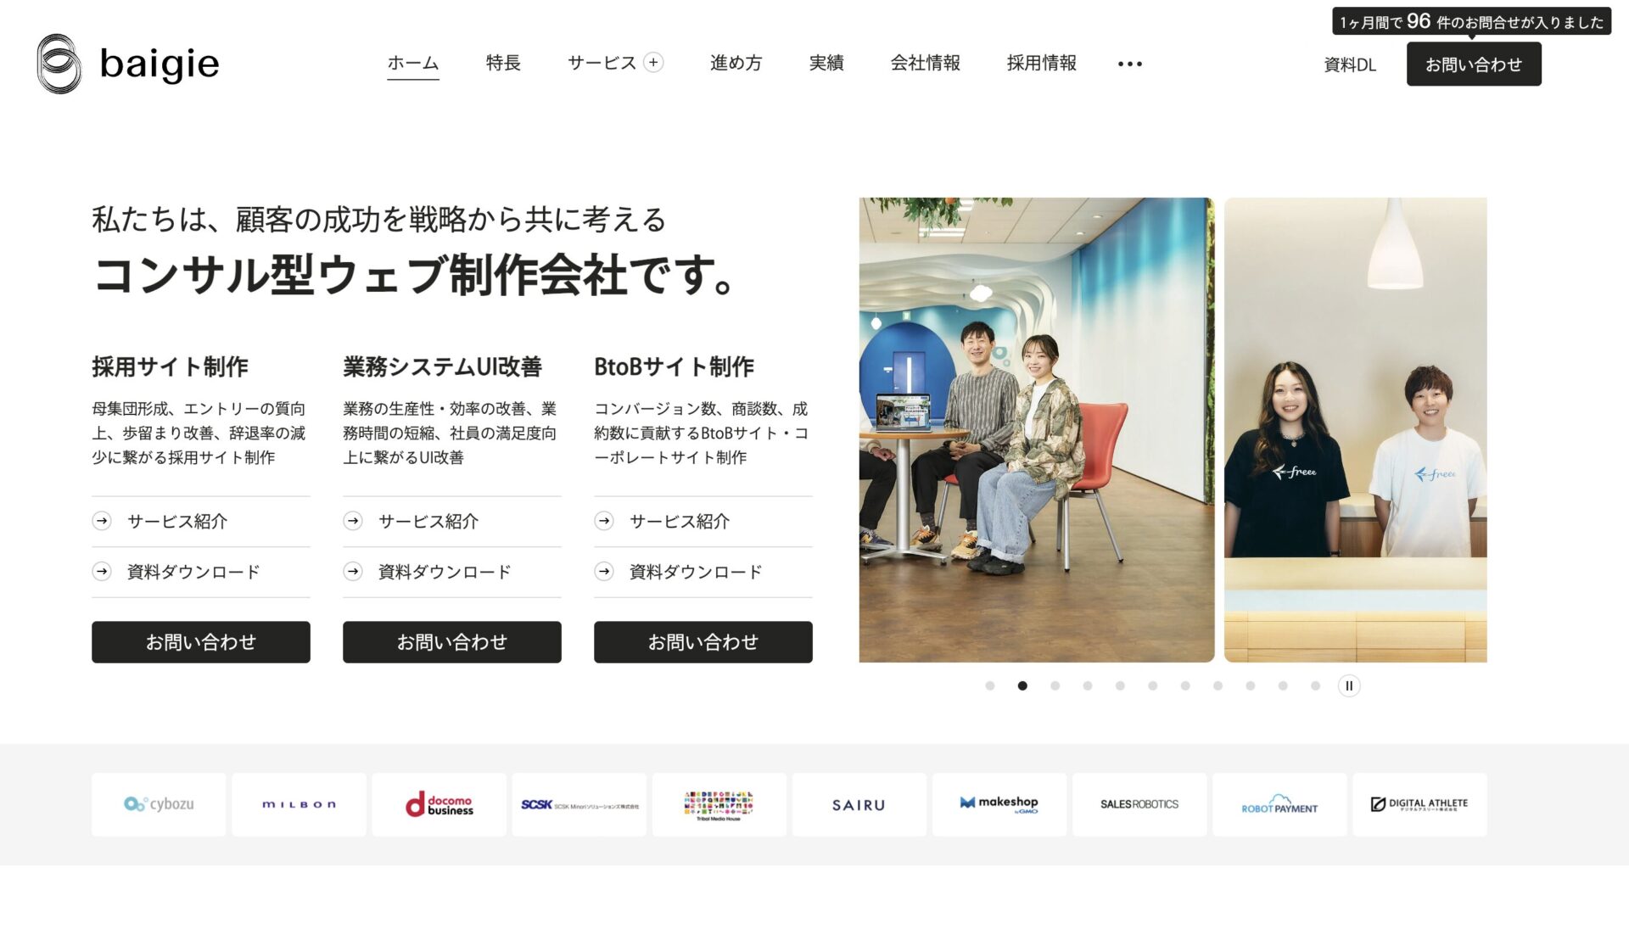Click お問い合わせ under BtoBサイト制作
The width and height of the screenshot is (1629, 945).
pos(703,642)
